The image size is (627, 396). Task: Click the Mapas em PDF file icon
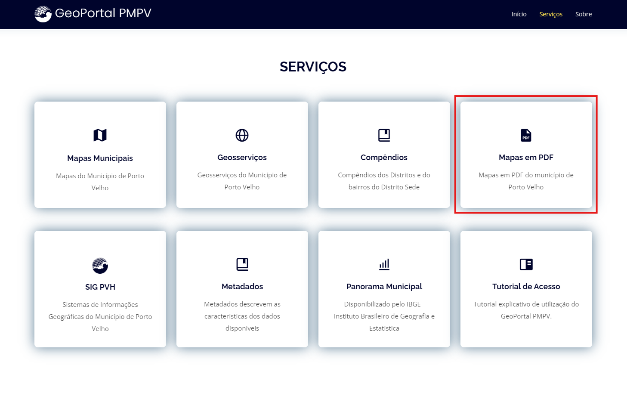[x=526, y=135]
